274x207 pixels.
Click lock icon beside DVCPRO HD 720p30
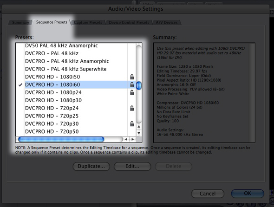pos(132,123)
